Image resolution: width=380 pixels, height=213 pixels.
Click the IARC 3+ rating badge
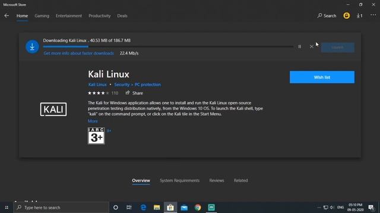click(x=96, y=135)
